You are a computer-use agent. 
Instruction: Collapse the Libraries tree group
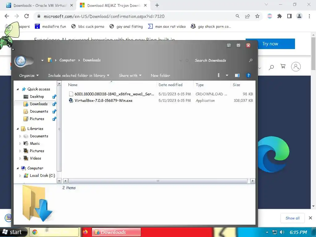pyautogui.click(x=18, y=129)
